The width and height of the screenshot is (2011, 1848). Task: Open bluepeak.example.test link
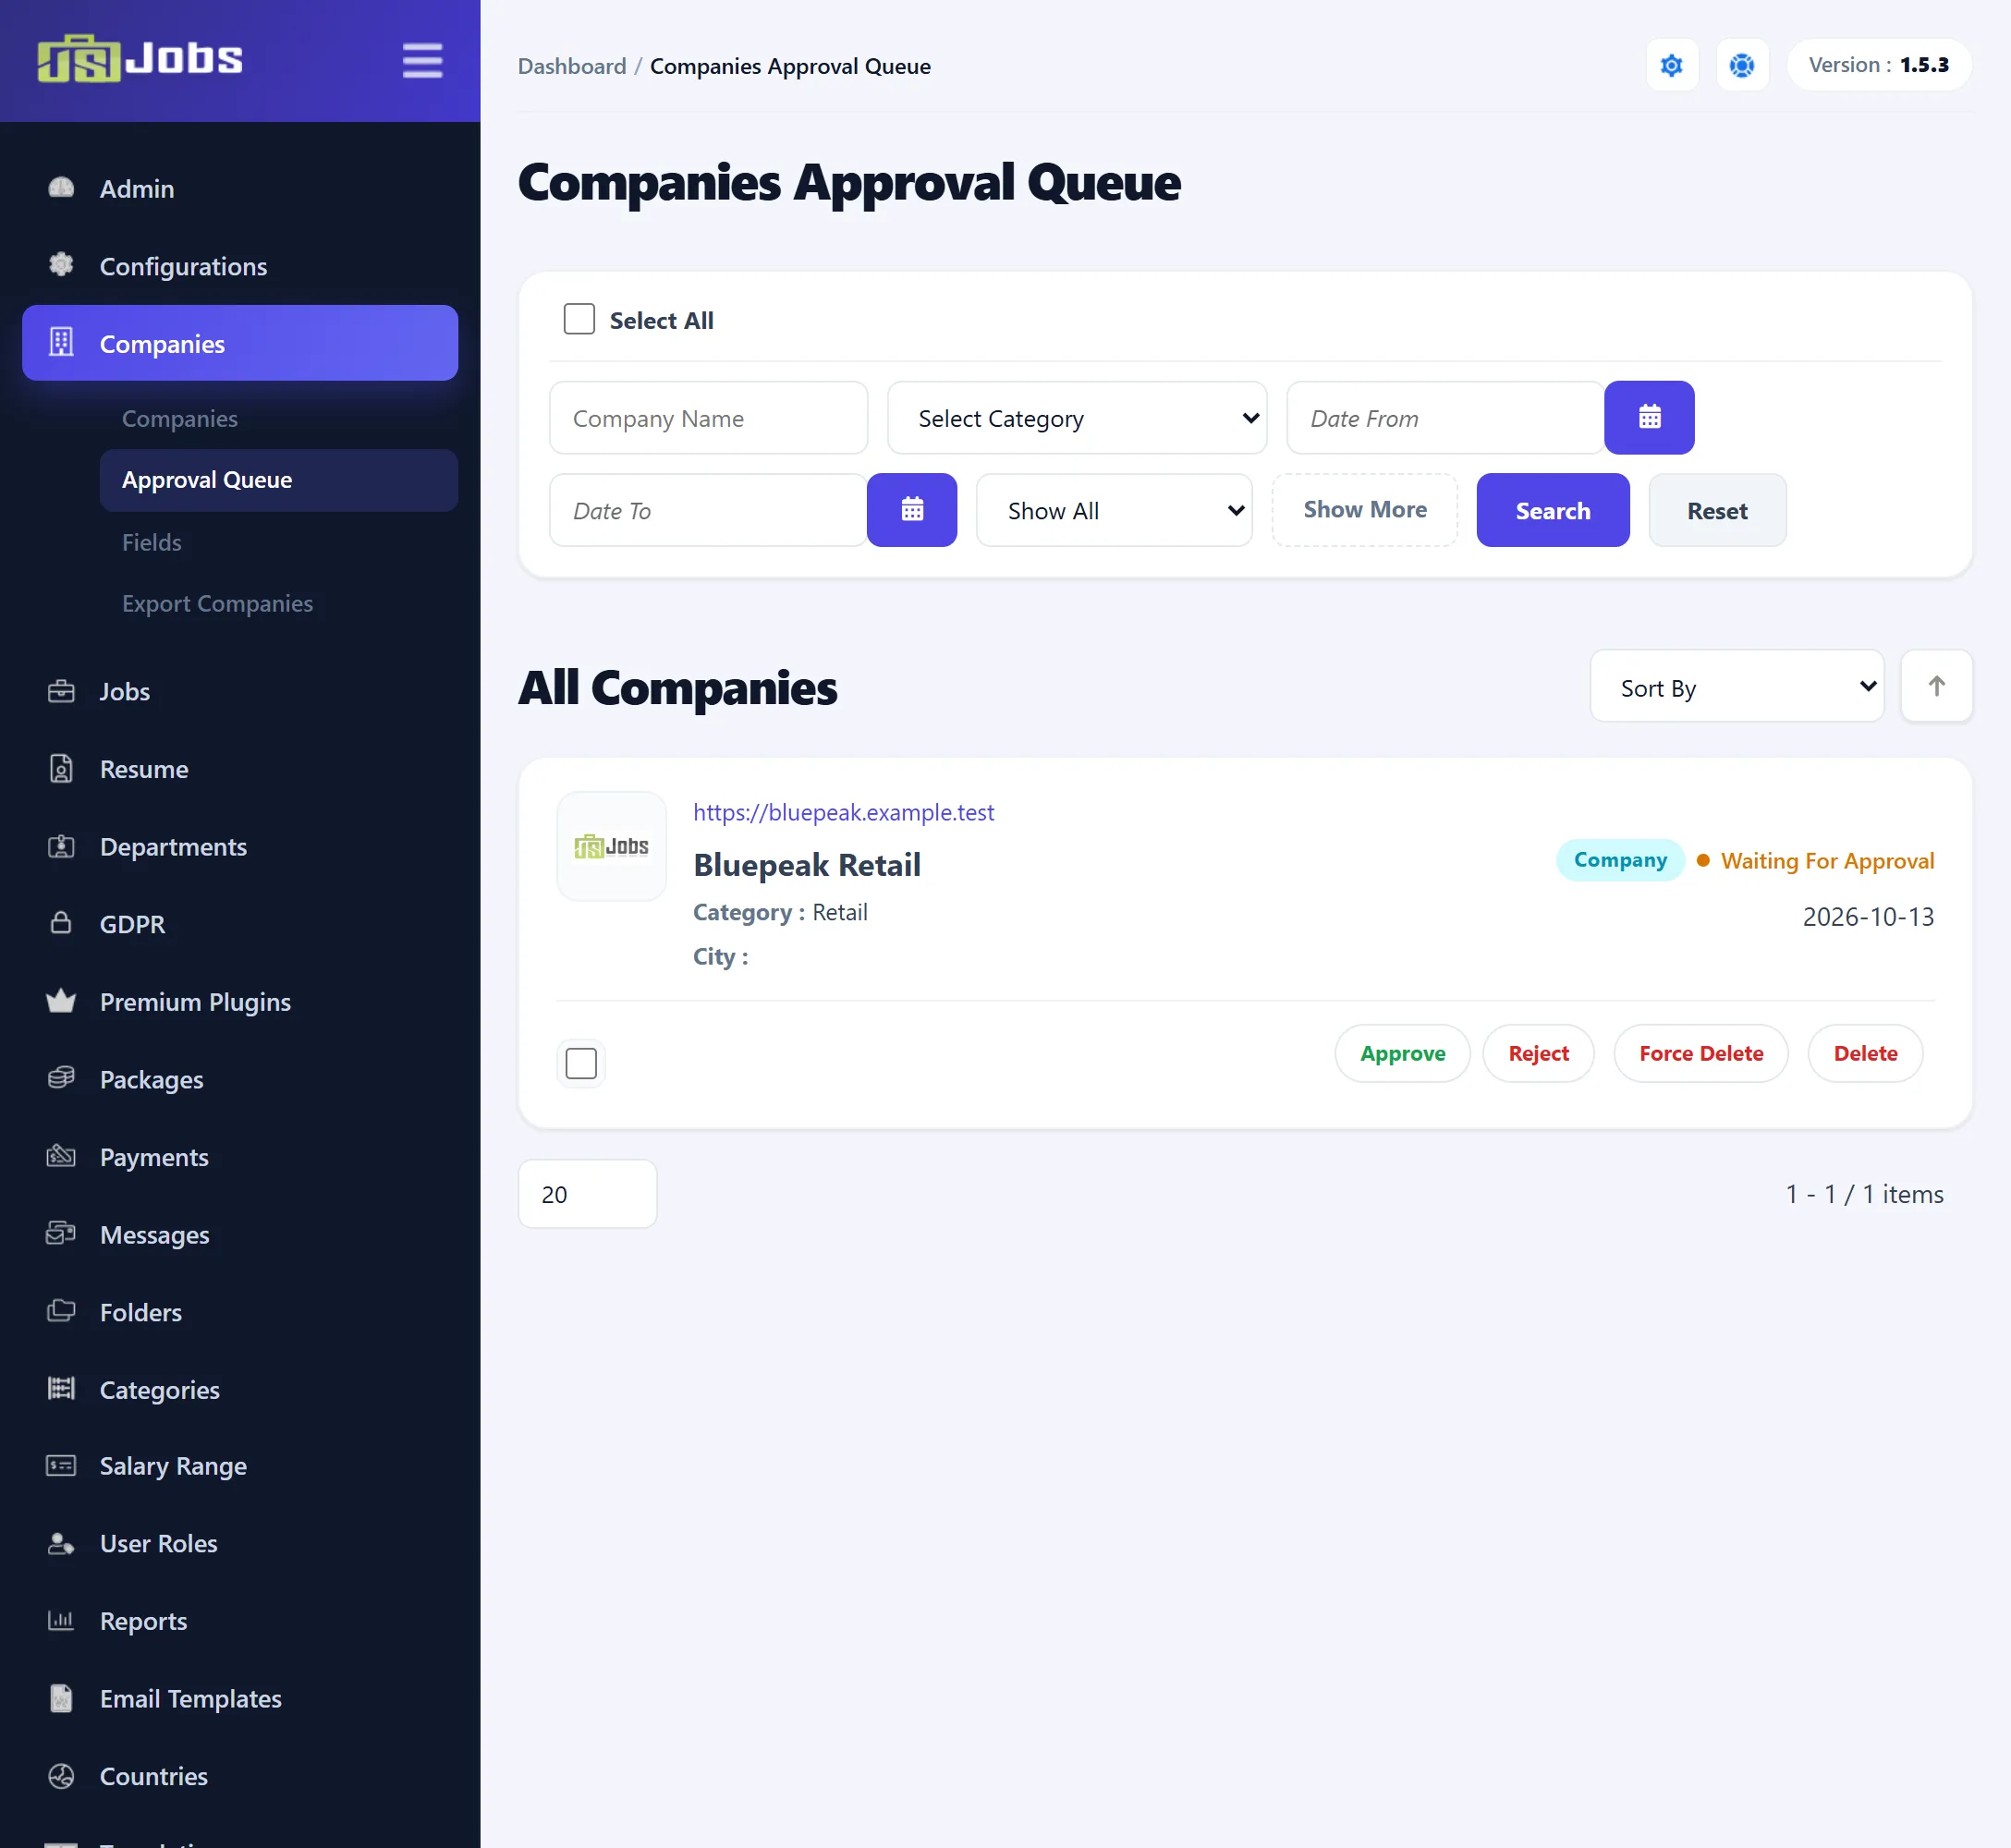tap(843, 812)
